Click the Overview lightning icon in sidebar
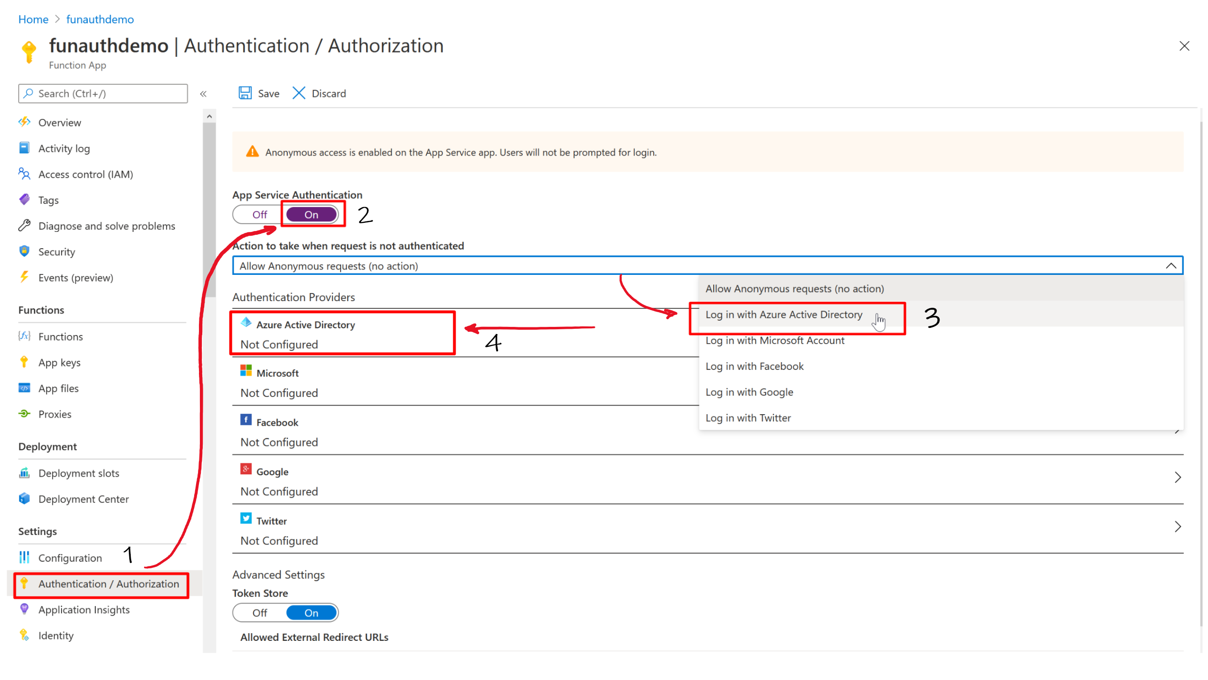This screenshot has height=680, width=1208. (24, 122)
